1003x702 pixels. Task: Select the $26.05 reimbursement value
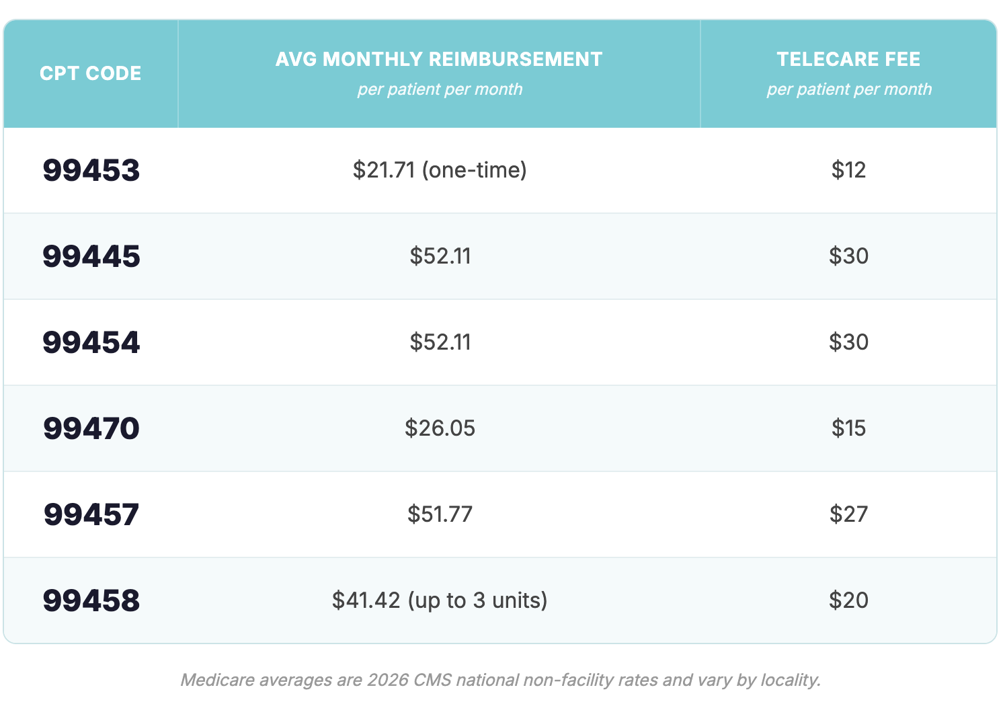pyautogui.click(x=440, y=428)
